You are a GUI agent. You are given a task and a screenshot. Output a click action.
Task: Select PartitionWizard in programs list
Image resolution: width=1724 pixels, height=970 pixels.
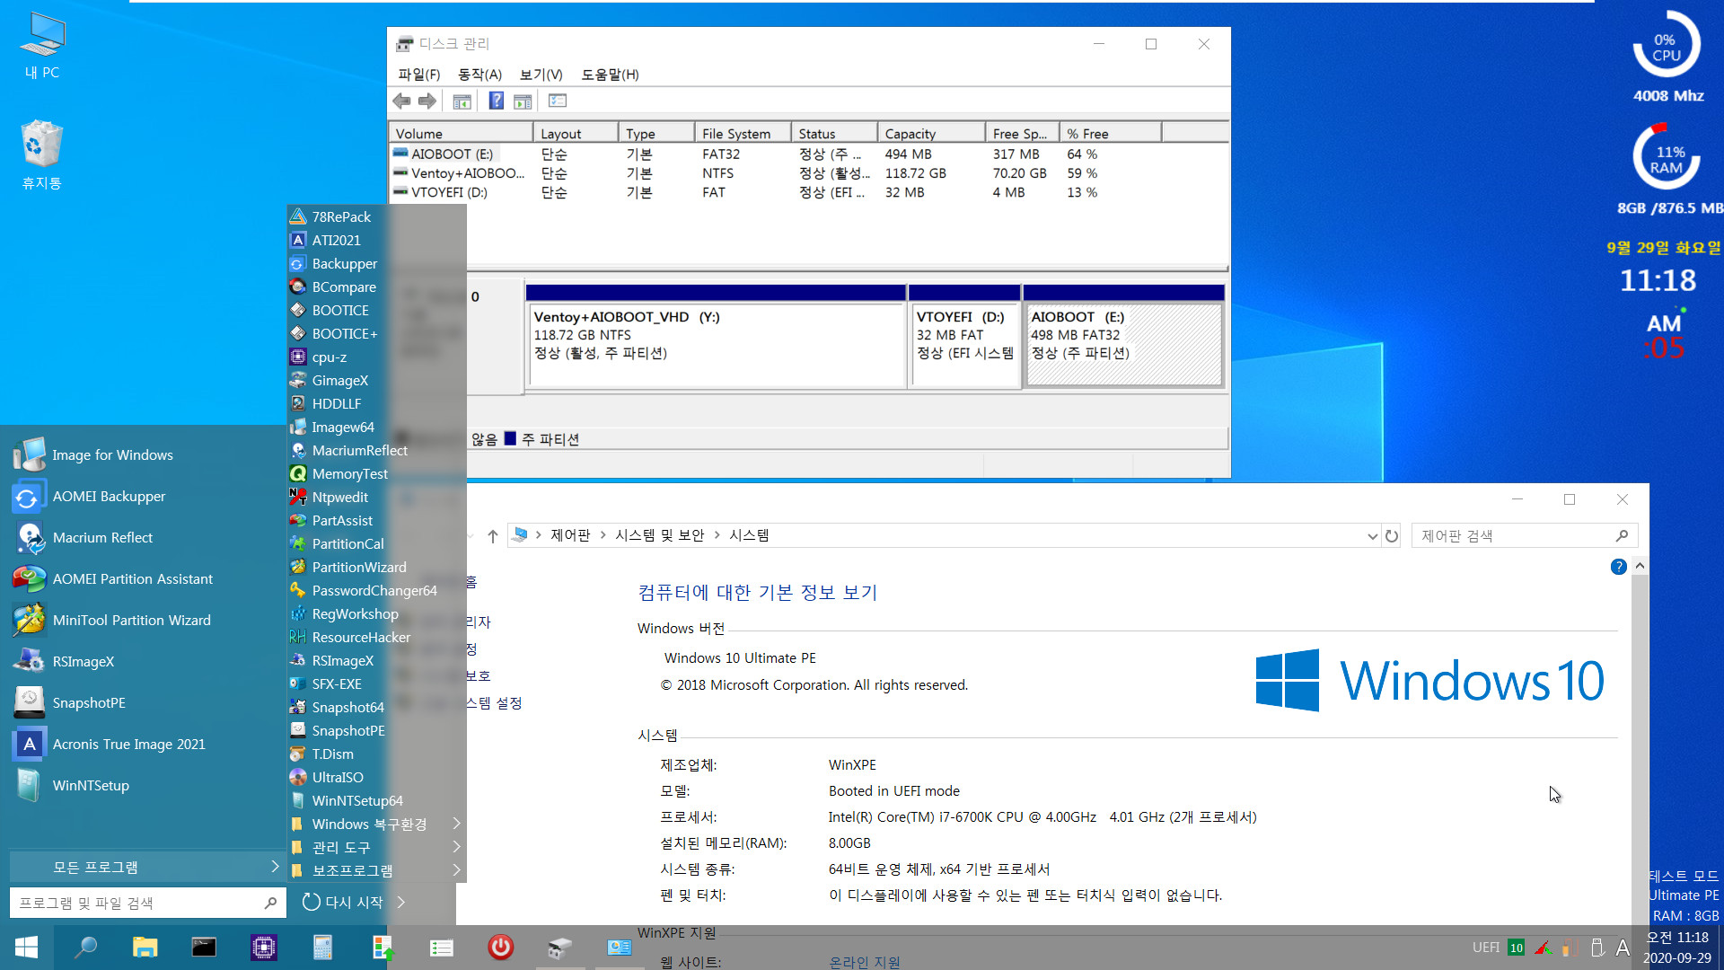coord(359,567)
